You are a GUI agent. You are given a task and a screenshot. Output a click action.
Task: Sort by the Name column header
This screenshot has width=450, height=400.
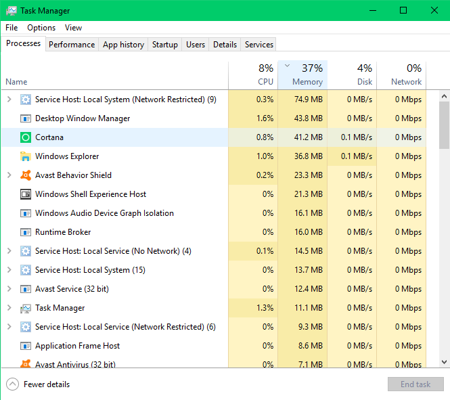(115, 75)
